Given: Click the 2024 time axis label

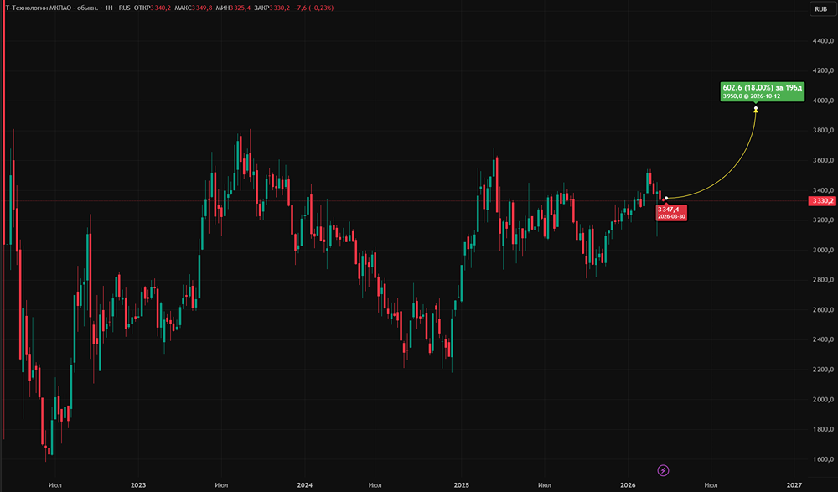Looking at the screenshot, I should coord(305,485).
